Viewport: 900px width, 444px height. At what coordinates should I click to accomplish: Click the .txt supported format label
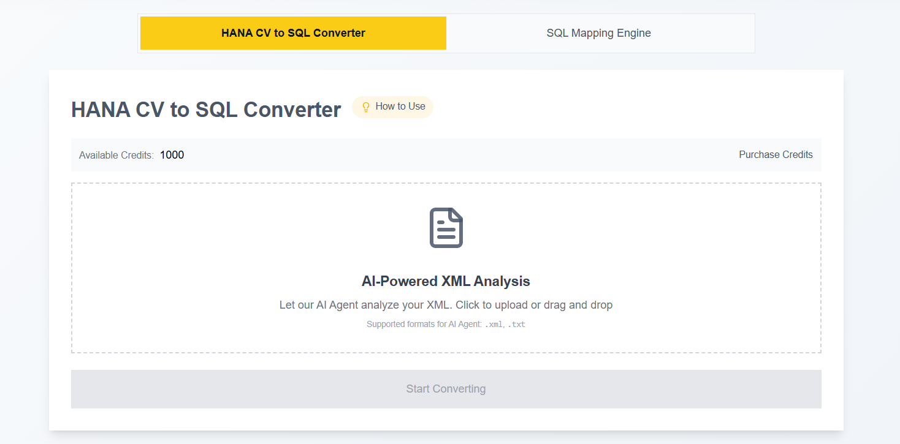coord(517,325)
